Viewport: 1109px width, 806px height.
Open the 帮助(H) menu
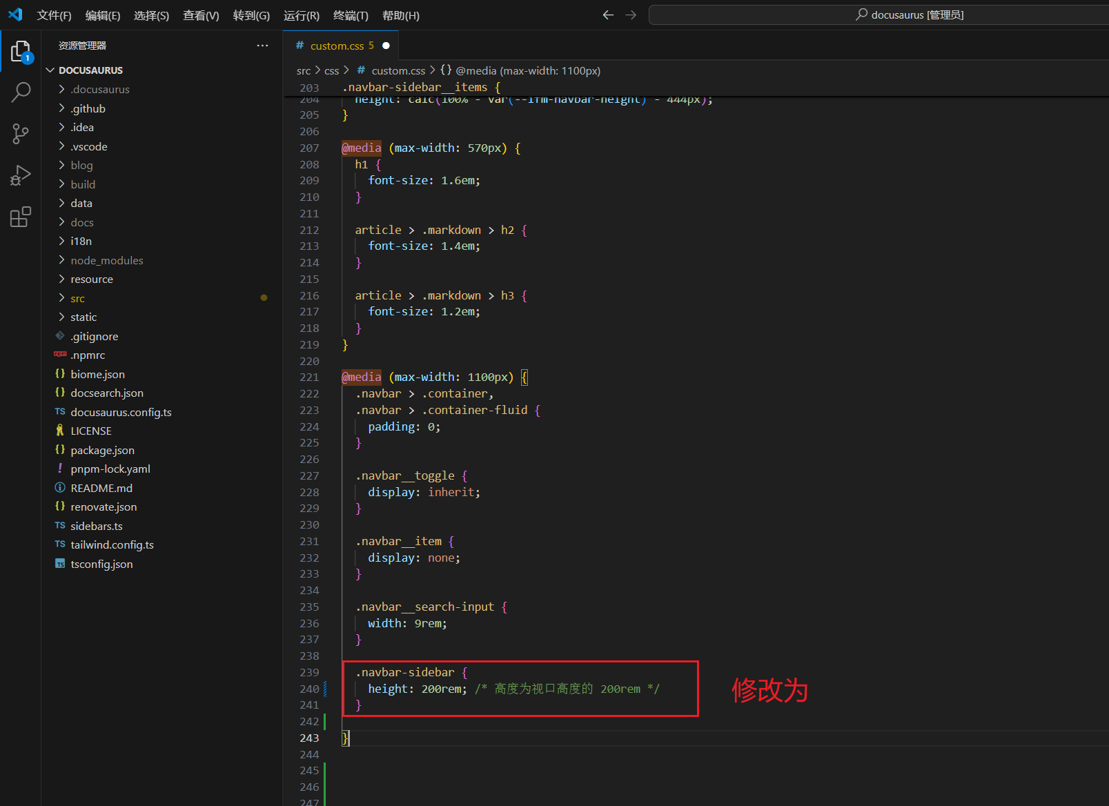[x=401, y=15]
